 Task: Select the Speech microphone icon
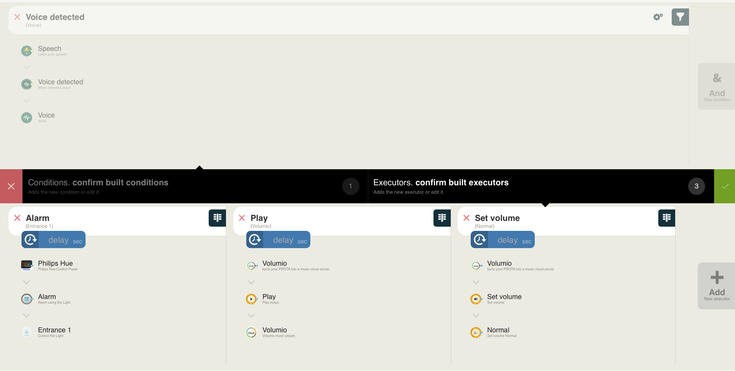point(27,51)
